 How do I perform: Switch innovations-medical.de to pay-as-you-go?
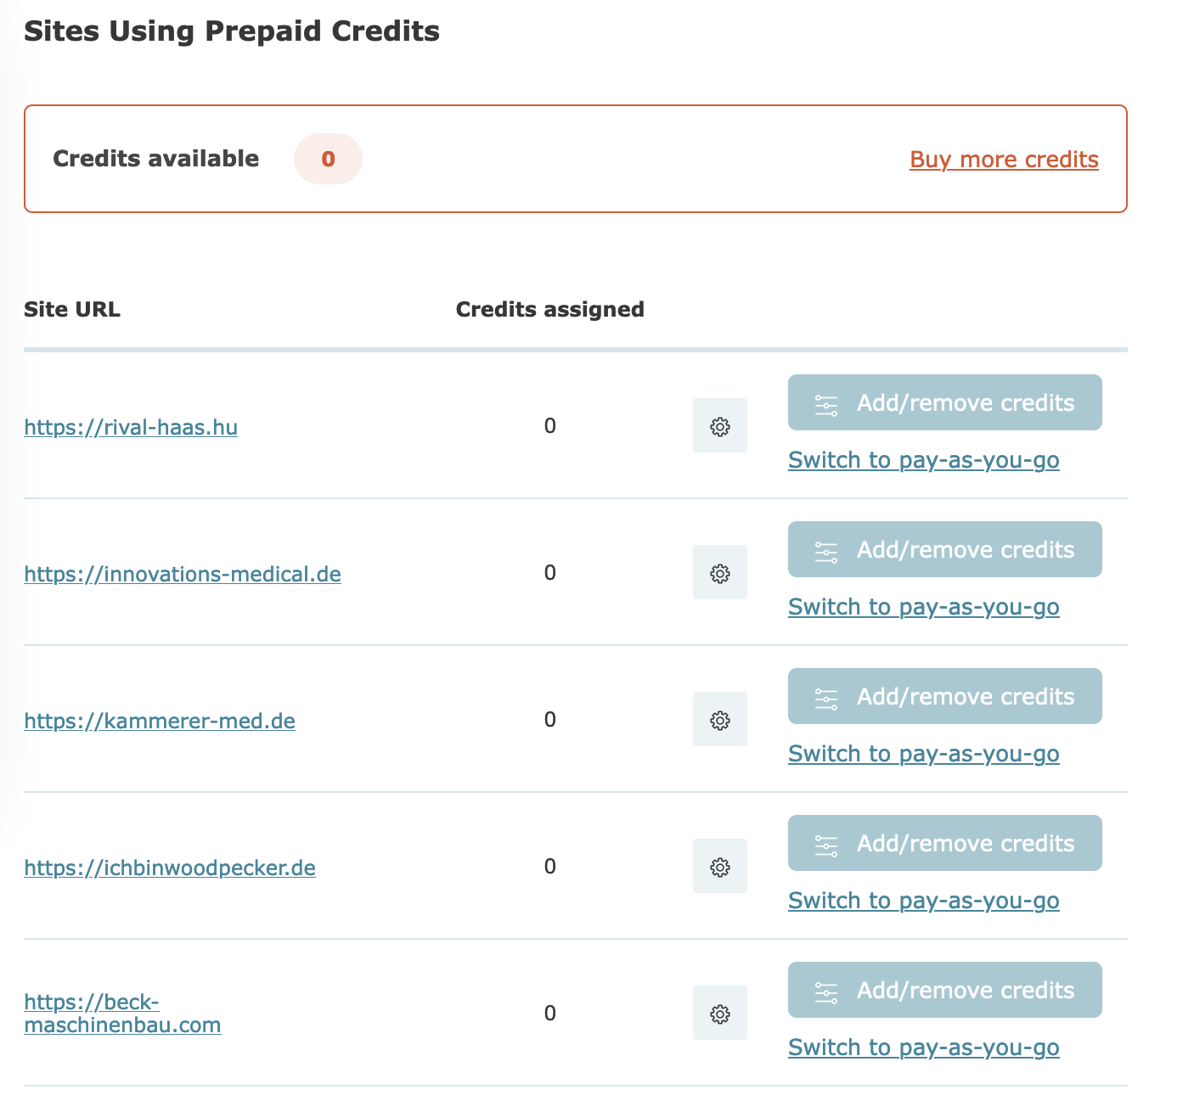click(x=923, y=607)
